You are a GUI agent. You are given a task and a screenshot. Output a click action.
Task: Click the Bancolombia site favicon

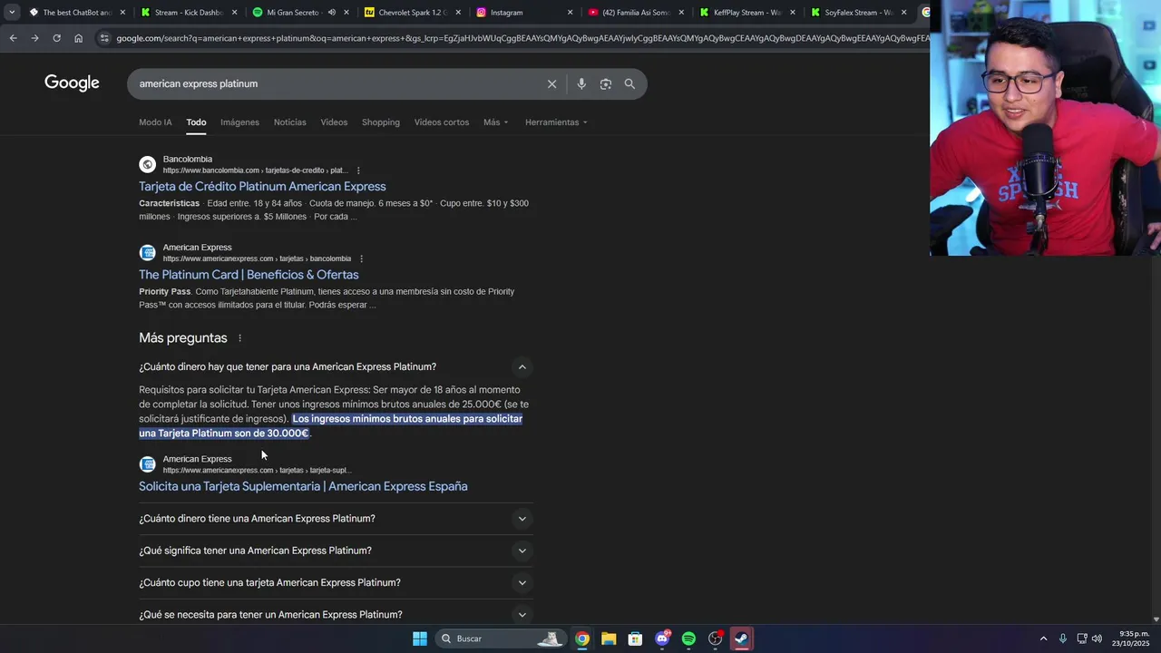[147, 164]
